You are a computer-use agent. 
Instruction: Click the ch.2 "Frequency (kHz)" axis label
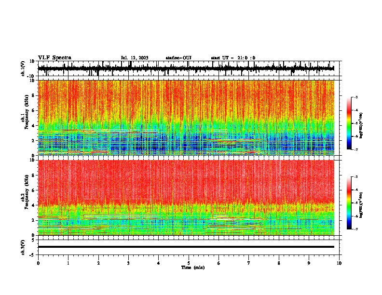click(x=27, y=192)
